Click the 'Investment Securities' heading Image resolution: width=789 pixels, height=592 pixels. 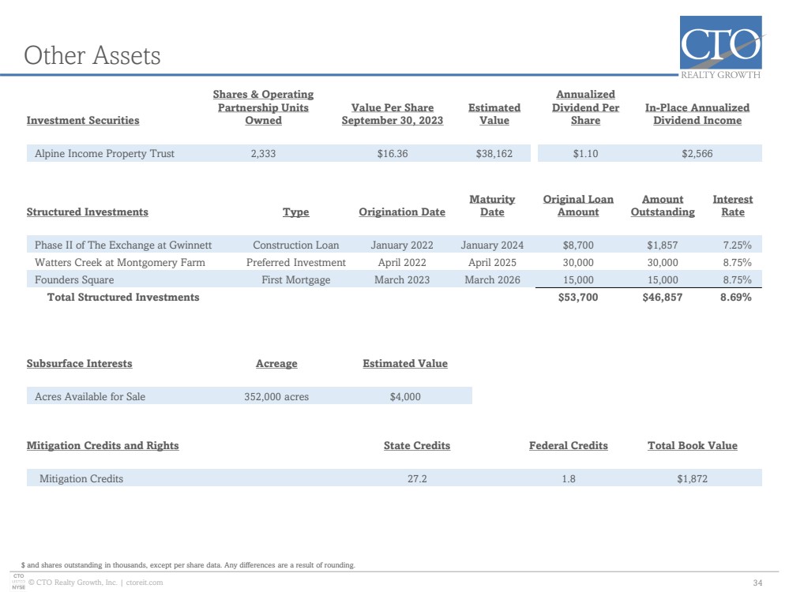83,120
